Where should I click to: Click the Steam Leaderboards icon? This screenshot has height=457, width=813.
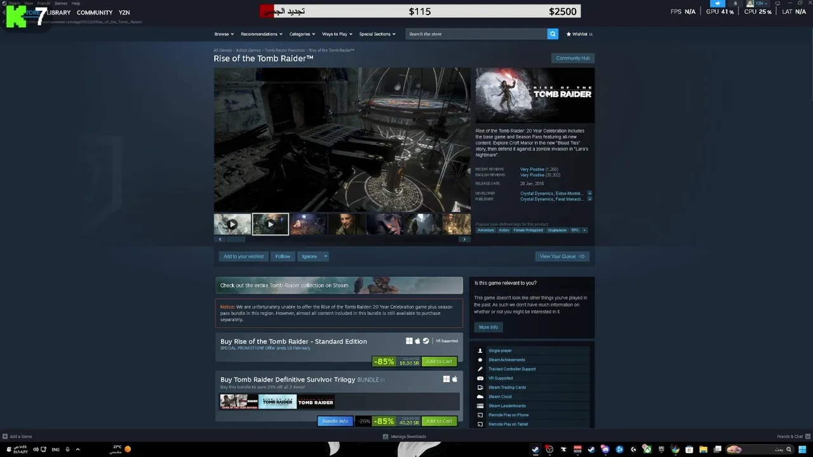click(x=480, y=406)
